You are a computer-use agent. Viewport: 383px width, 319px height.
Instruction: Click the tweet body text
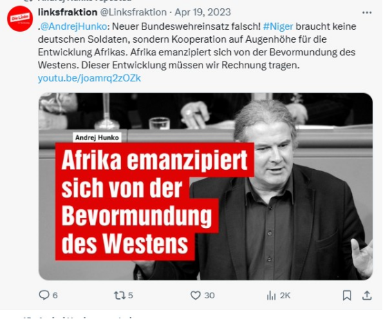point(197,46)
